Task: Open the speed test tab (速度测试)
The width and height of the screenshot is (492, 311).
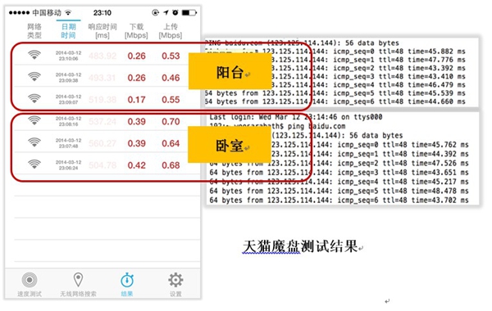Action: coord(30,284)
